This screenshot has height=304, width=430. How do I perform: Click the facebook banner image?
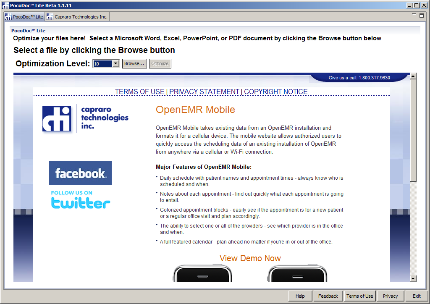click(x=80, y=173)
